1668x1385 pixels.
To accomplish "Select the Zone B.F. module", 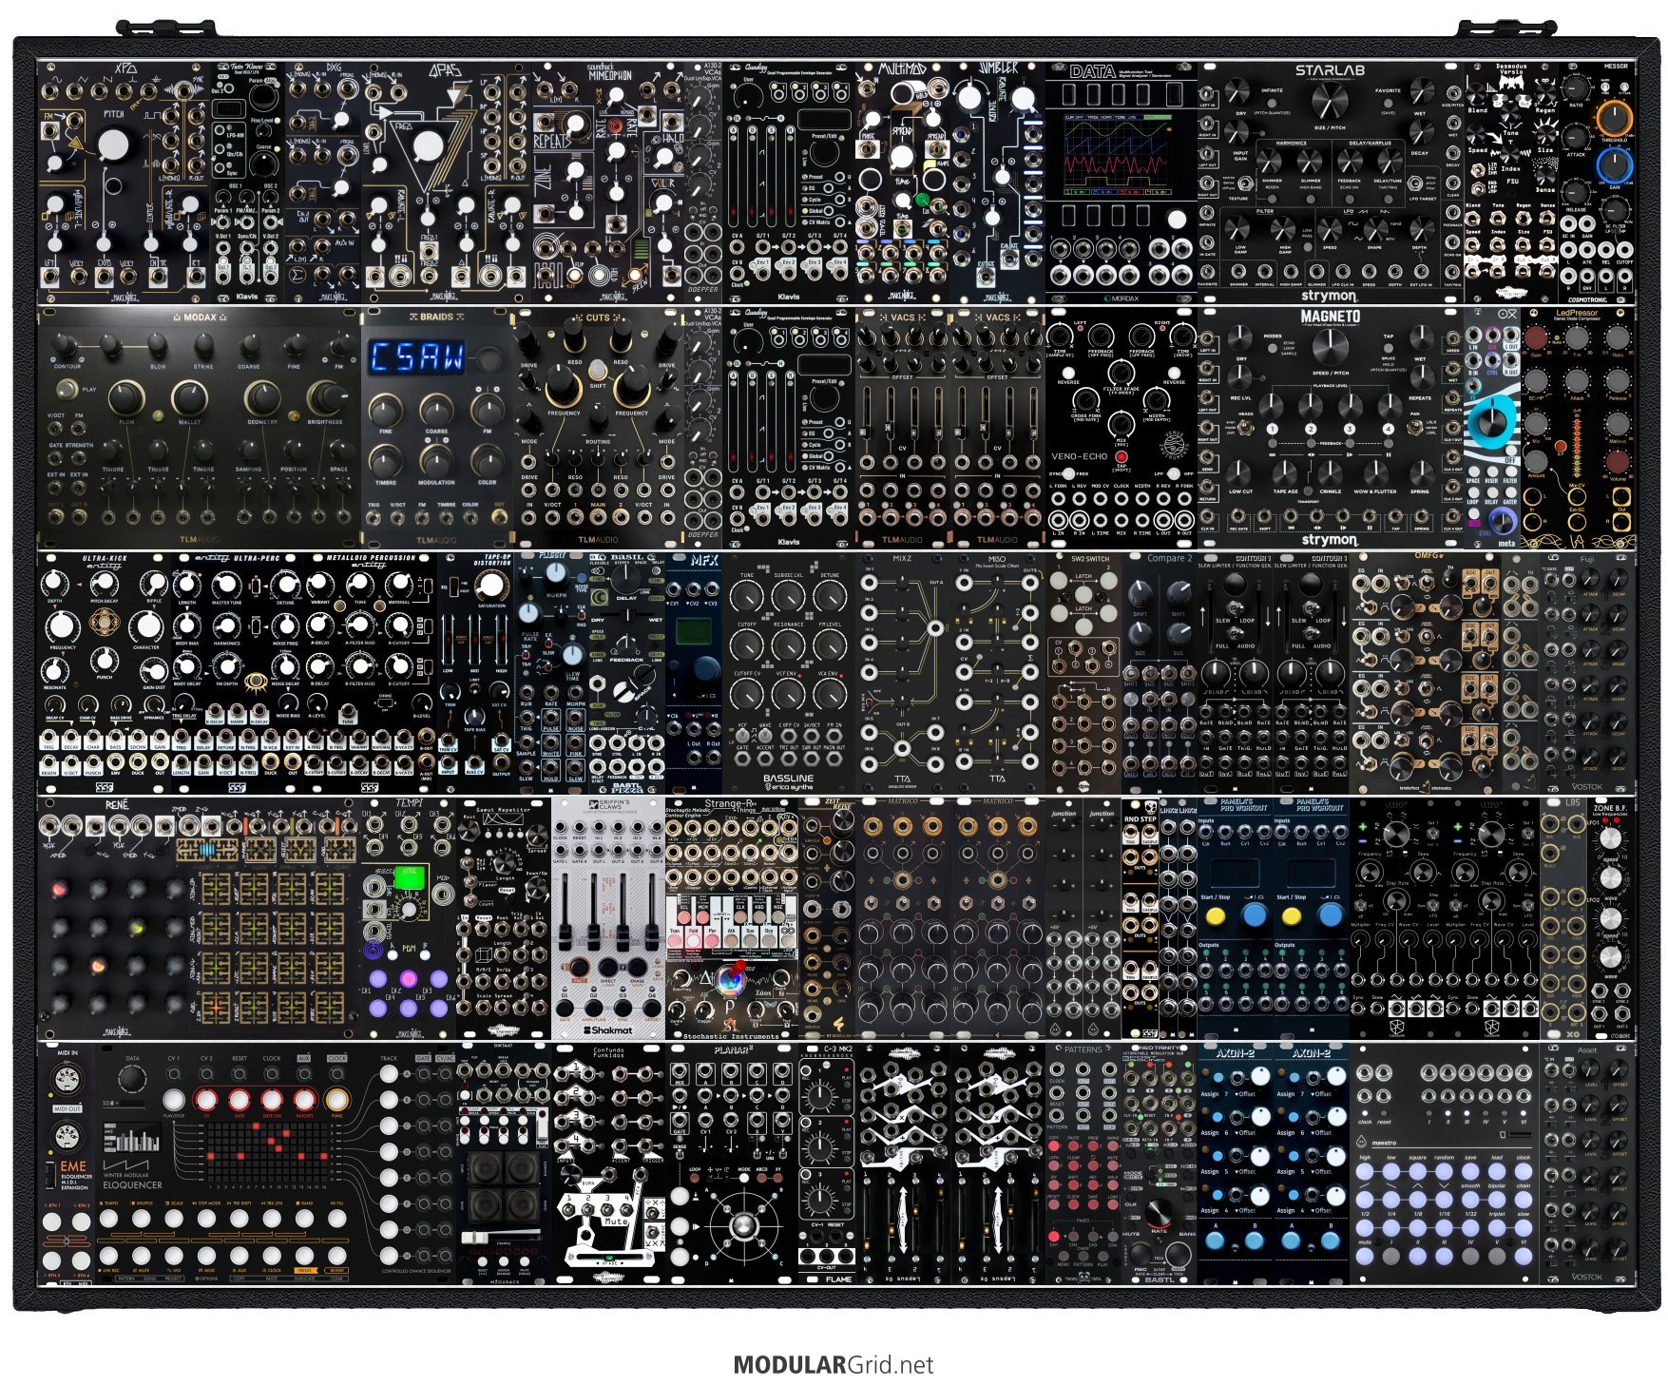I will (1611, 918).
